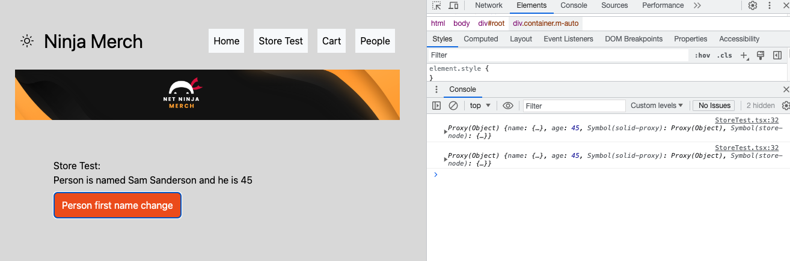The width and height of the screenshot is (790, 261).
Task: Click the 2 hidden messages label
Action: [761, 106]
